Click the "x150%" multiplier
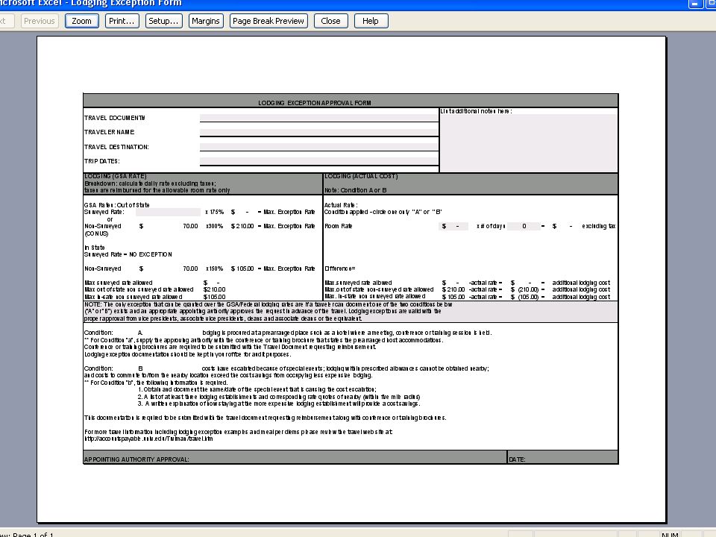 click(x=215, y=268)
